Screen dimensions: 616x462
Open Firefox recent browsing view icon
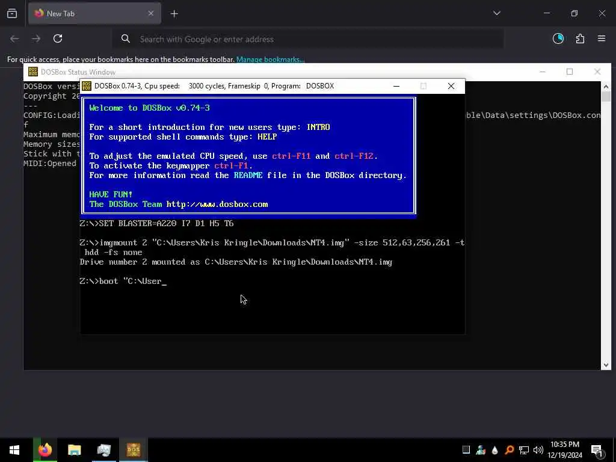pyautogui.click(x=12, y=14)
